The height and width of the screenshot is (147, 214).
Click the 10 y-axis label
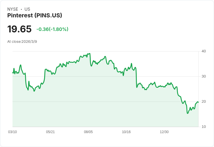204,127
